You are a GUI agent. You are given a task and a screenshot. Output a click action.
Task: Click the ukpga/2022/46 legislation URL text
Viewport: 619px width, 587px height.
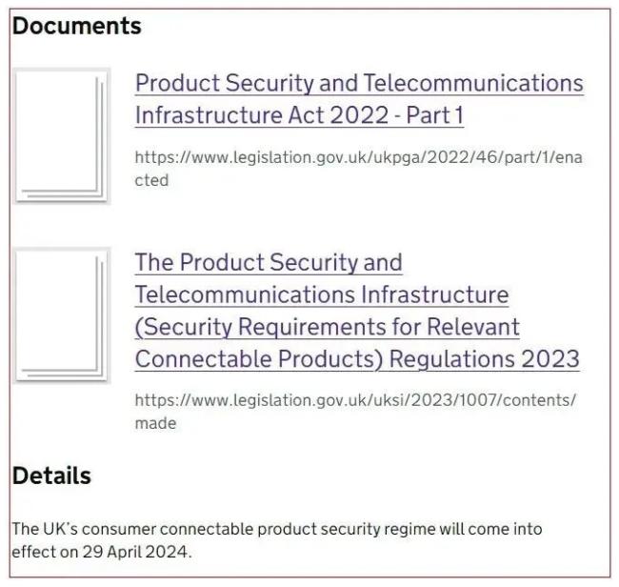[x=357, y=157]
